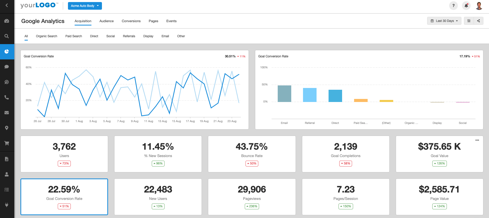Select the All channel filter
Image resolution: width=489 pixels, height=218 pixels.
[26, 36]
